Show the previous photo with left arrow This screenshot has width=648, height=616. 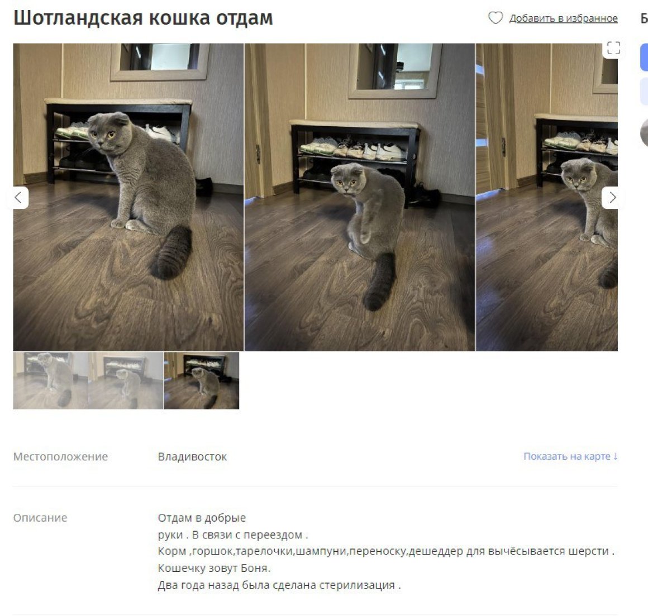[x=18, y=198]
